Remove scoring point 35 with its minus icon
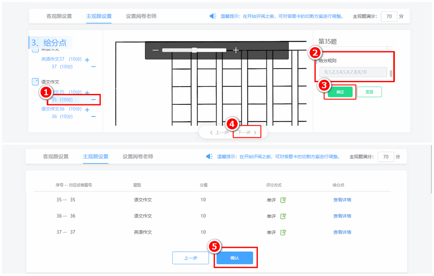Viewport: 434px width, 276px height. (x=94, y=100)
